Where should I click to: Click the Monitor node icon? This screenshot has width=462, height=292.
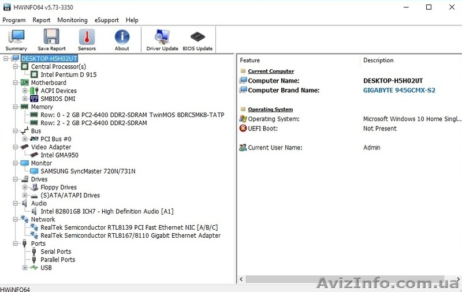coord(25,163)
